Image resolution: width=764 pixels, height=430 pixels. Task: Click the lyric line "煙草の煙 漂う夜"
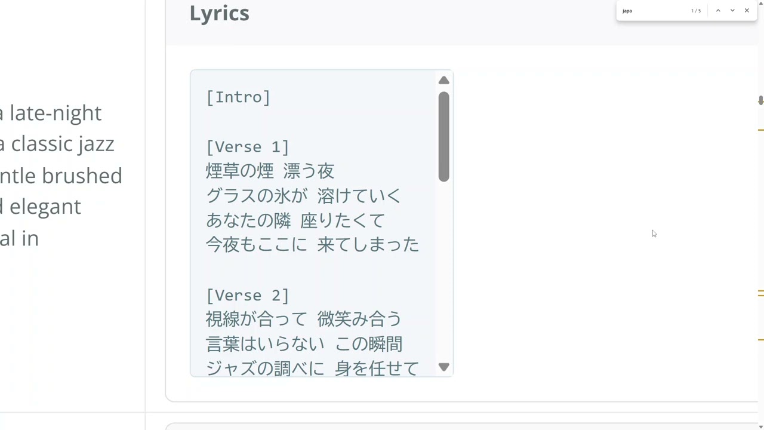click(270, 171)
